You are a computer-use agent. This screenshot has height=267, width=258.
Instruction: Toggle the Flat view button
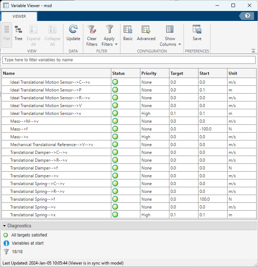click(x=7, y=33)
